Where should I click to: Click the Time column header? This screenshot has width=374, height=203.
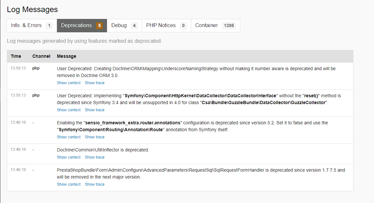[16, 56]
